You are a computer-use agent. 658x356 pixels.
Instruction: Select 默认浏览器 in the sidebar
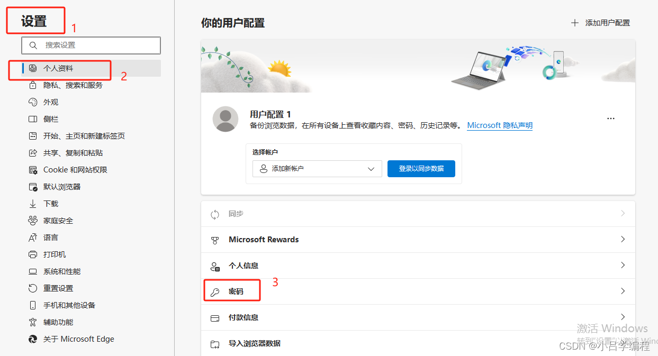92,187
